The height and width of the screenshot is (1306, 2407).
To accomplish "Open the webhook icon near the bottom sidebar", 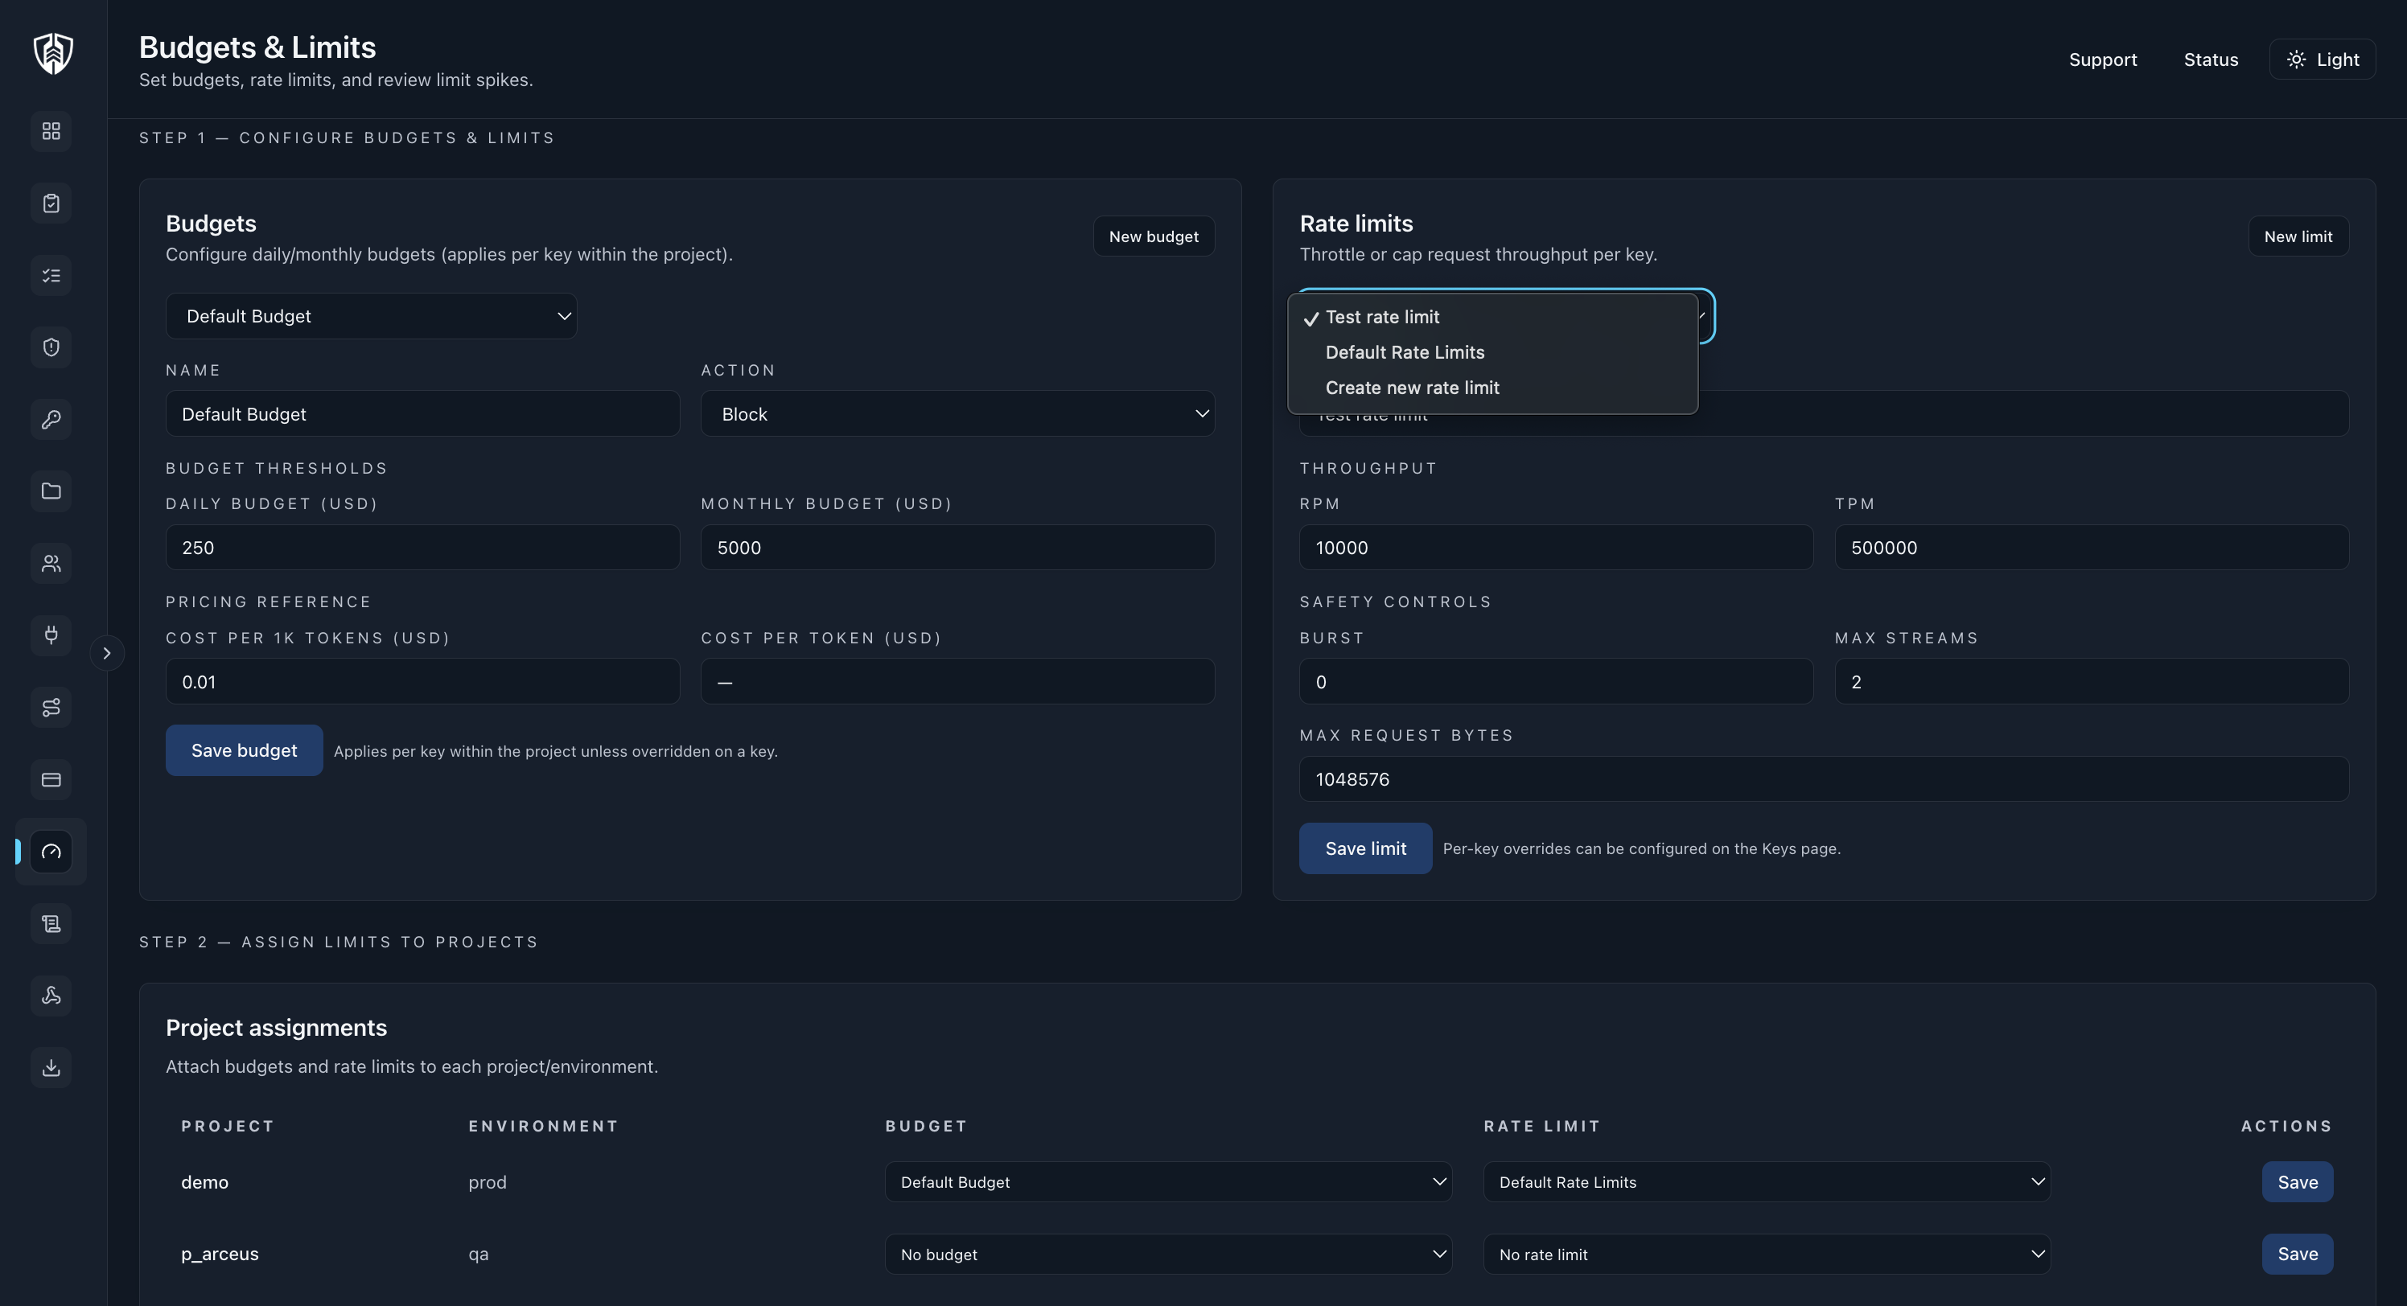I will (x=51, y=995).
